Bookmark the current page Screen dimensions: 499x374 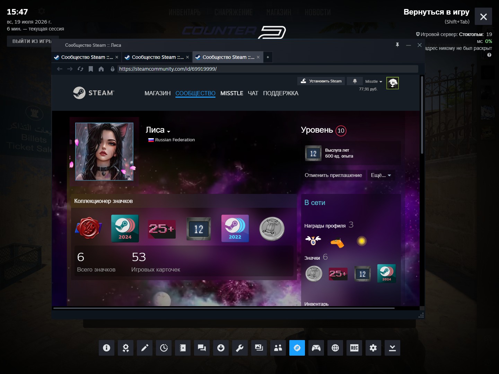pyautogui.click(x=91, y=69)
